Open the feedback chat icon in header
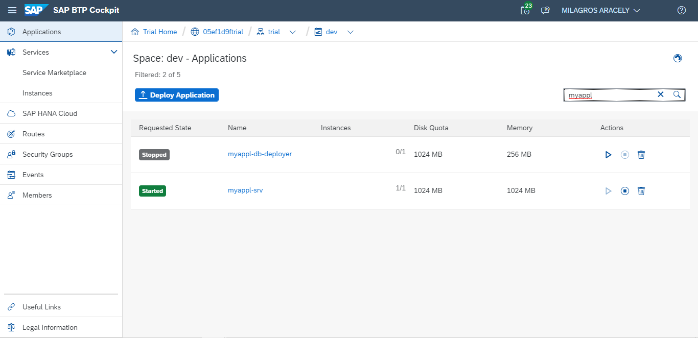The width and height of the screenshot is (698, 338). (x=545, y=10)
